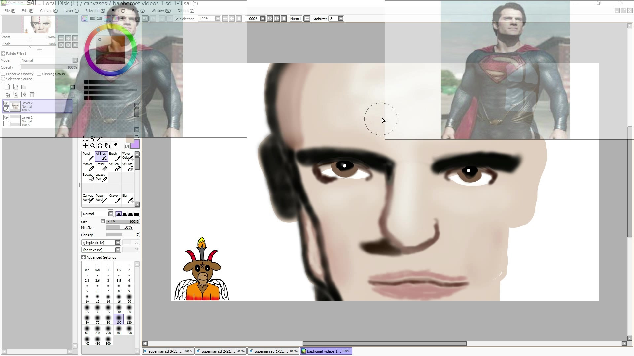Screen dimensions: 634x356
Task: Clear the selected layer
Action: [24, 95]
